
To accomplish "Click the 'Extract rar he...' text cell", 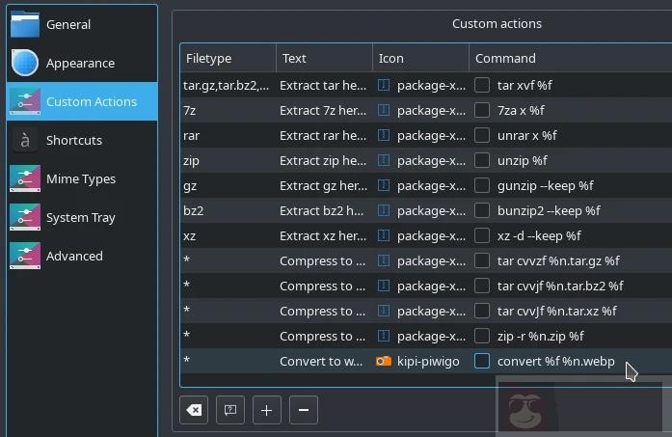I will pos(324,135).
